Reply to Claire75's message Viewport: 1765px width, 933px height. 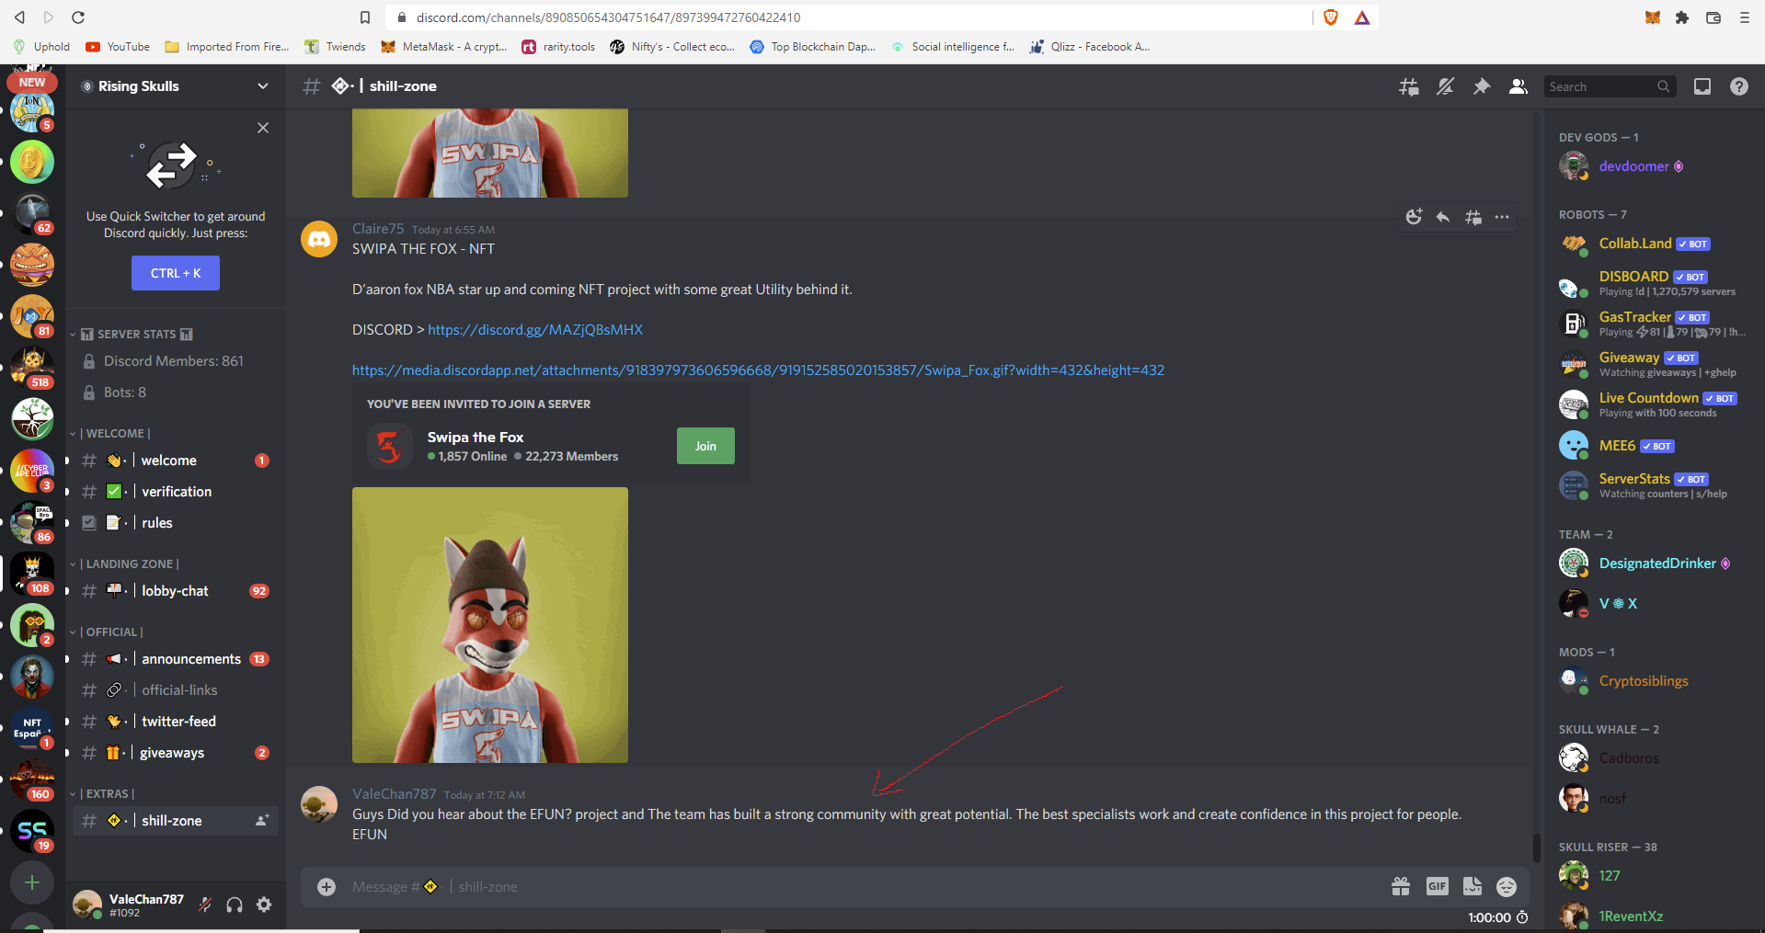[1443, 217]
